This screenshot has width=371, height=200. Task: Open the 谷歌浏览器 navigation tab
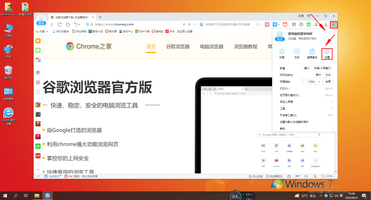tap(178, 46)
